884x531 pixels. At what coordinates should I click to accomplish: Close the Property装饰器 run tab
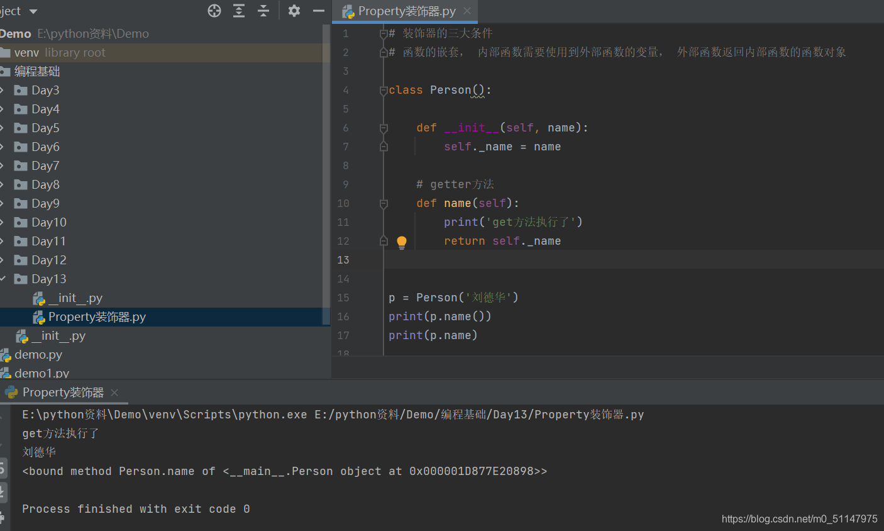[x=114, y=393]
